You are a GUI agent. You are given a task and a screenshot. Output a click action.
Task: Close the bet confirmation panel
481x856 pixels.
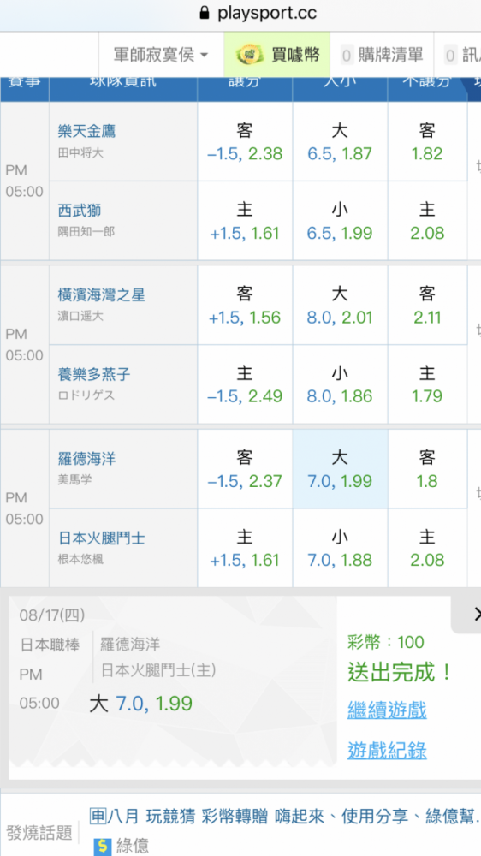tap(475, 614)
